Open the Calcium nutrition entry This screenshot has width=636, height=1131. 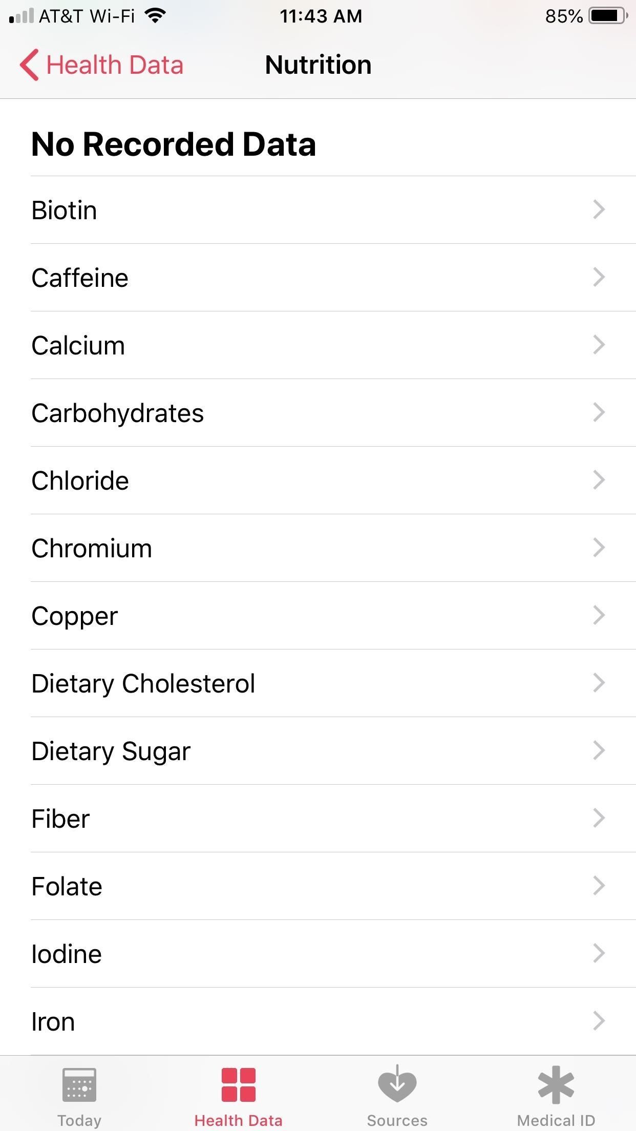pos(78,345)
